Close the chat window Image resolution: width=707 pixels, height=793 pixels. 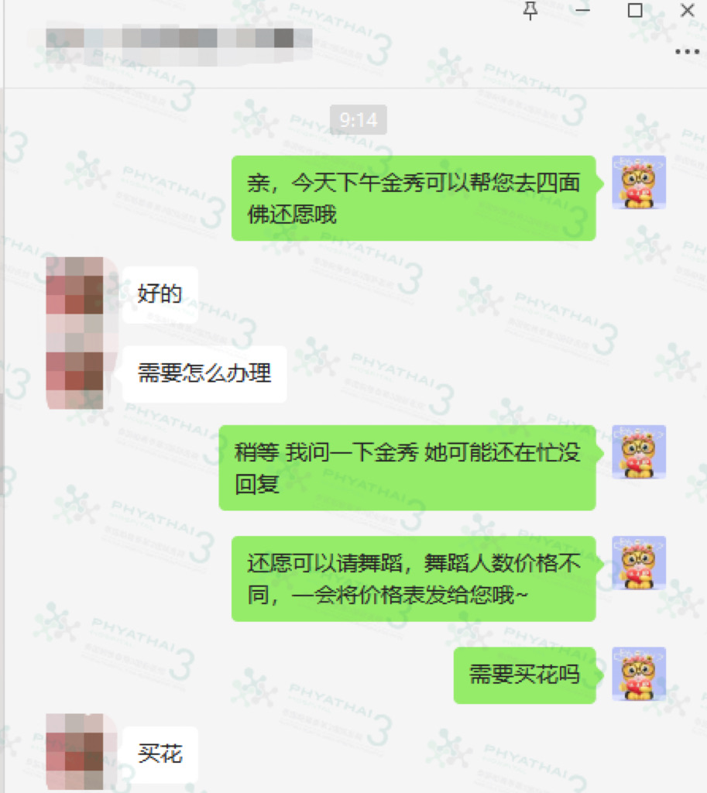tap(688, 10)
